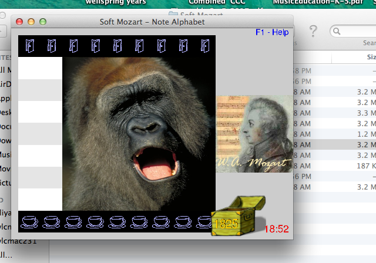Click the third teacup icon in bottom row
Screen dimensions: 376x263
click(73, 222)
